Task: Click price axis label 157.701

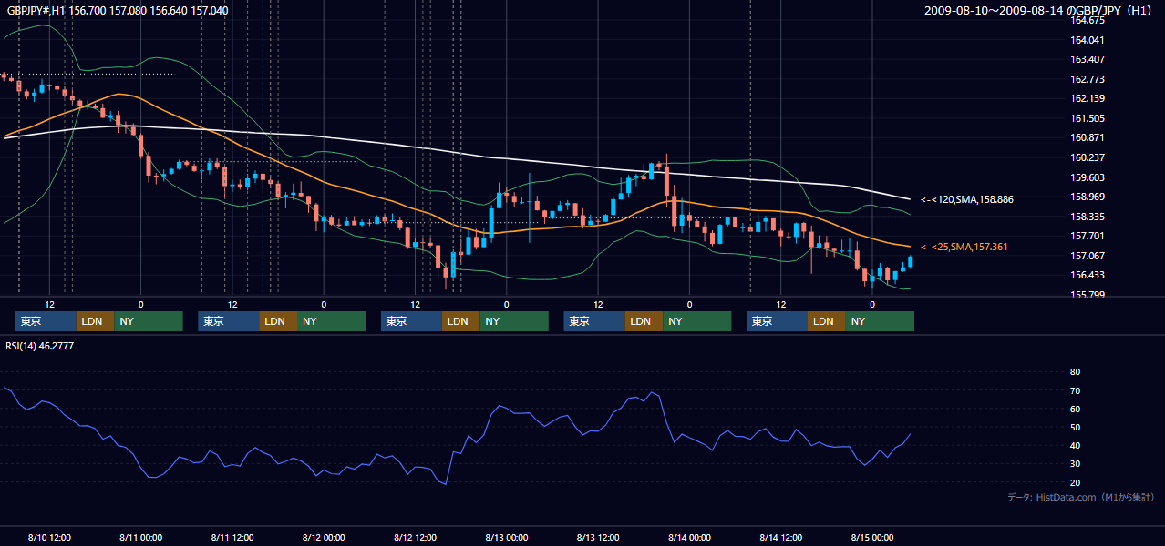Action: [x=1088, y=236]
